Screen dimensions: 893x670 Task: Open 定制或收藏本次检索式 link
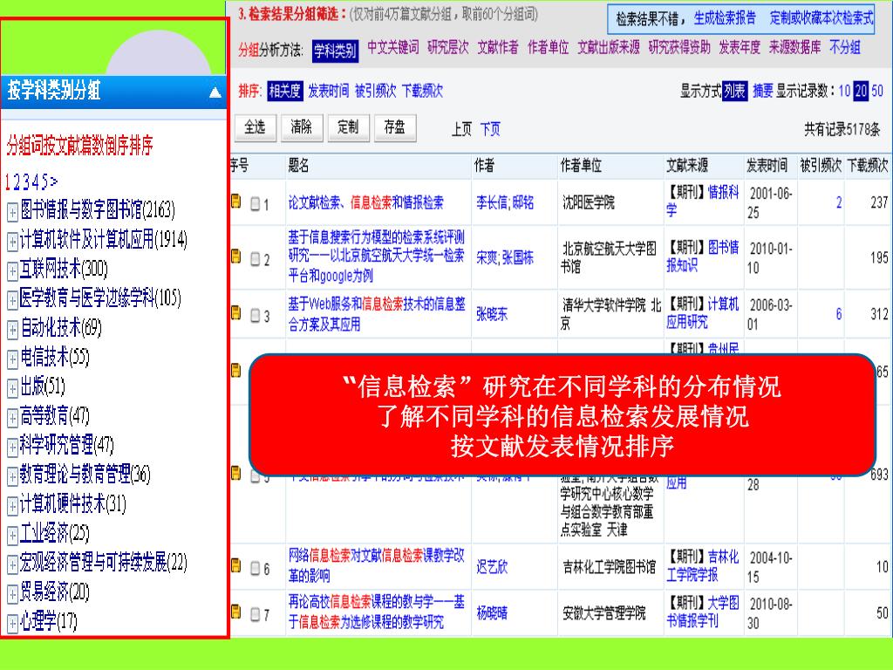pyautogui.click(x=821, y=18)
